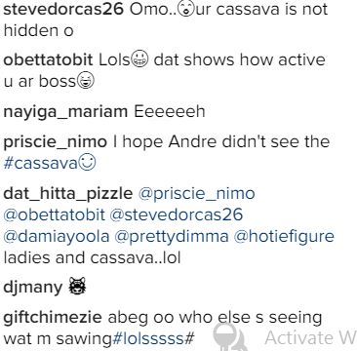Open giftchimezie commenter profile
Viewport: 357px width, 351px height.
click(x=53, y=317)
